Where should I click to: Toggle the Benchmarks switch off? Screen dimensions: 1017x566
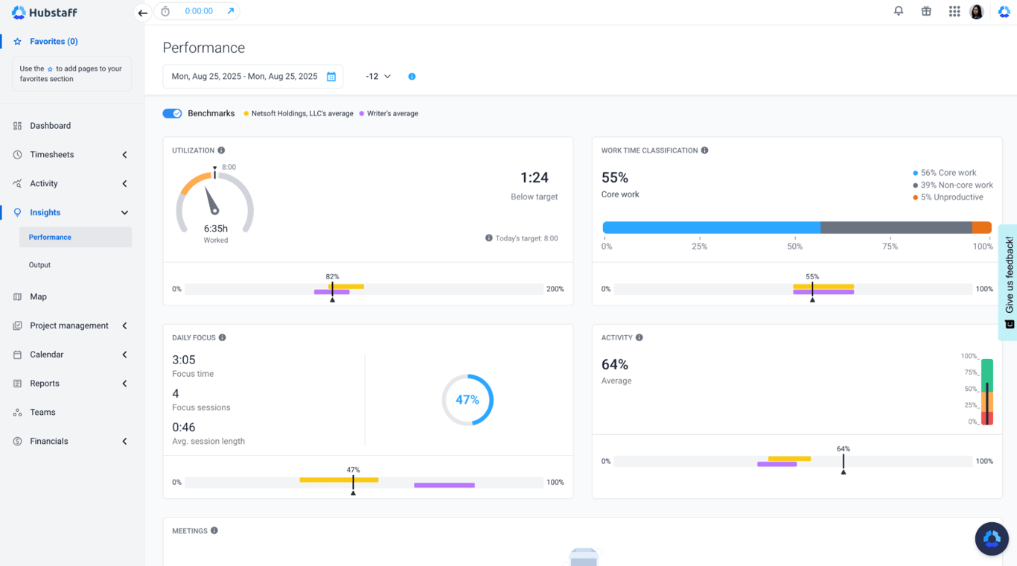point(172,113)
